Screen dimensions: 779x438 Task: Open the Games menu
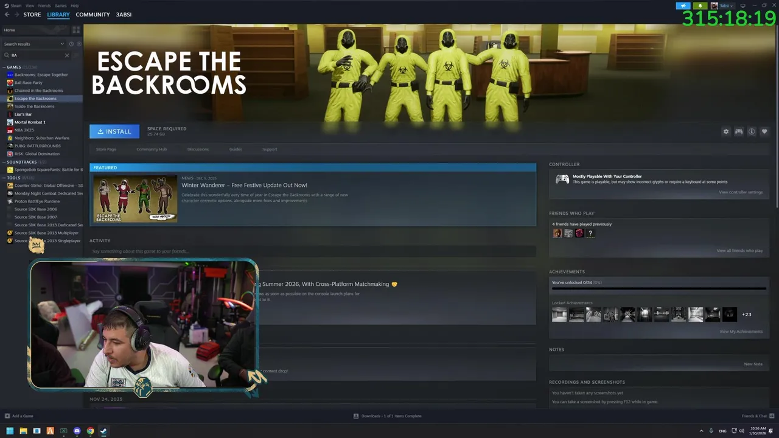tap(60, 5)
